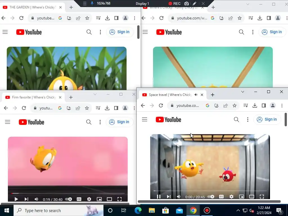The height and width of the screenshot is (216, 288).
Task: Open YouTube settings dots in Space travel window
Action: [x=247, y=120]
